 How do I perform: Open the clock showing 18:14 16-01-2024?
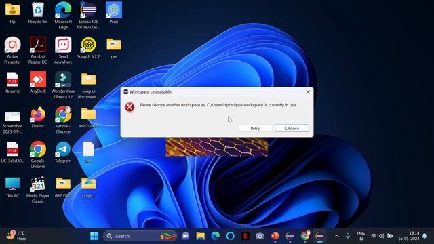click(409, 236)
